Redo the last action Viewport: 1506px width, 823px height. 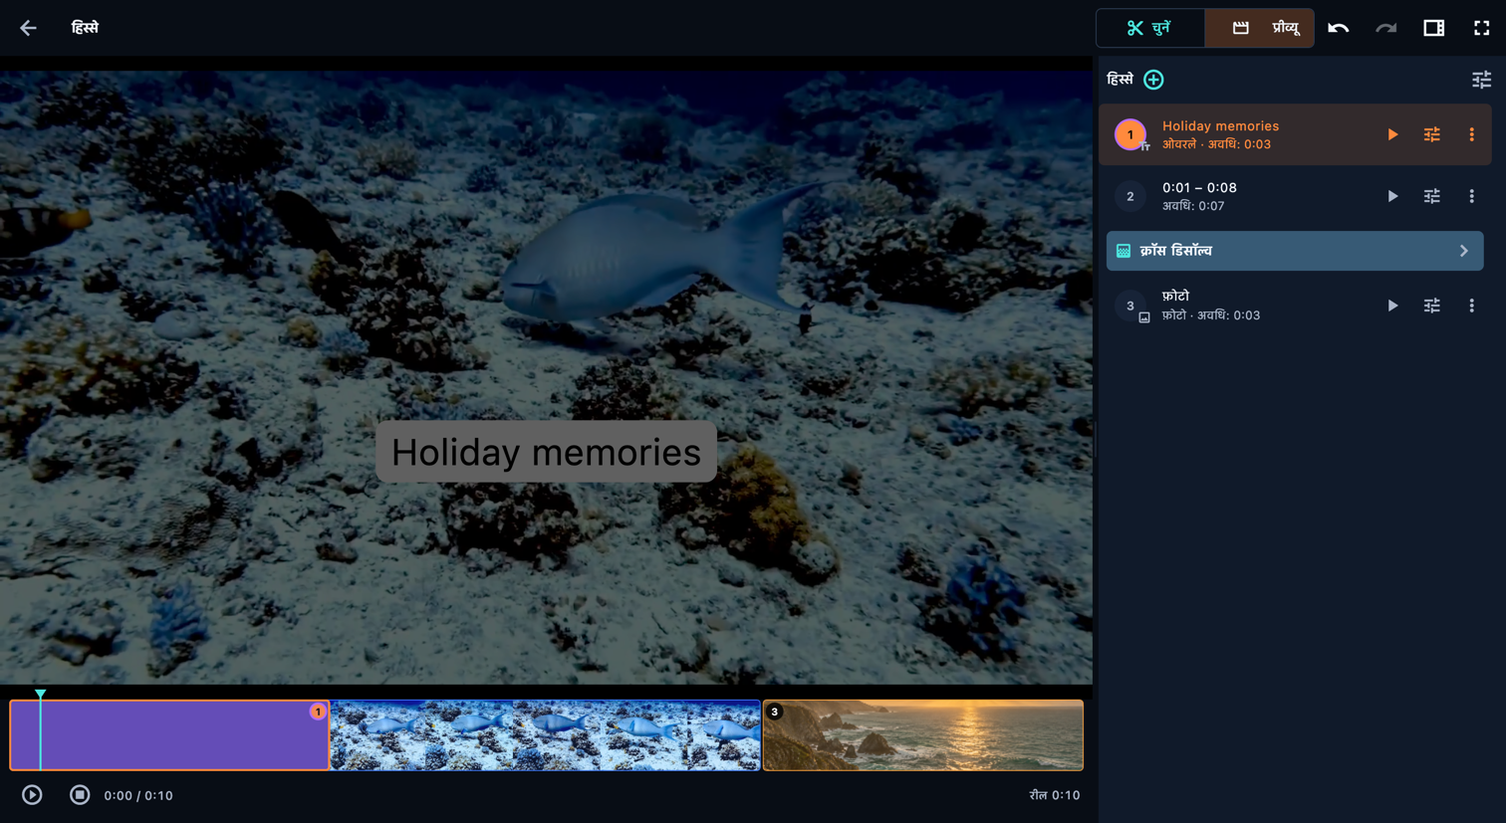(1385, 28)
